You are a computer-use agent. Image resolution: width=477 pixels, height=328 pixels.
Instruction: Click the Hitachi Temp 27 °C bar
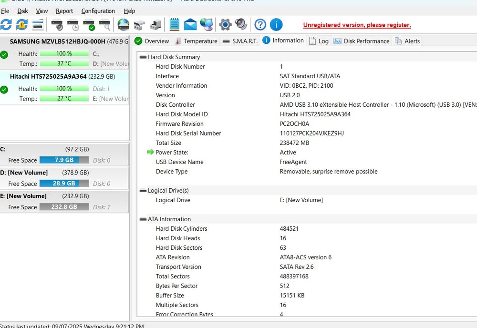[64, 99]
